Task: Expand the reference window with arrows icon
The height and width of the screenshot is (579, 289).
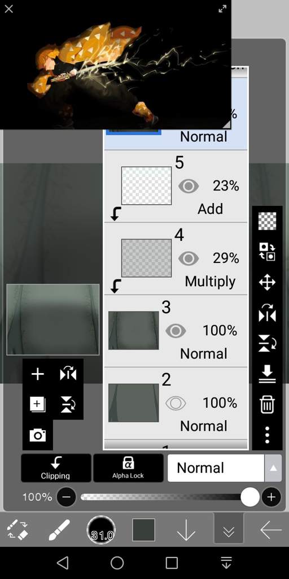Action: 222,9
